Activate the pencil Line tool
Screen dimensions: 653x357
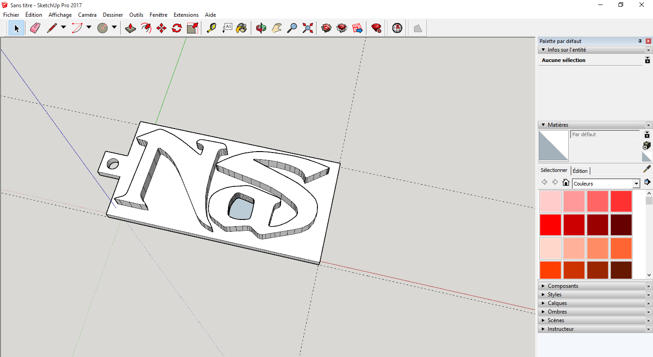tap(52, 28)
